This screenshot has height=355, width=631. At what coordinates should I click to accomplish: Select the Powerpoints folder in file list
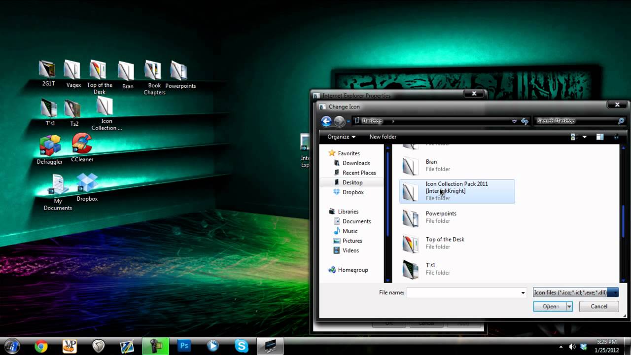457,217
